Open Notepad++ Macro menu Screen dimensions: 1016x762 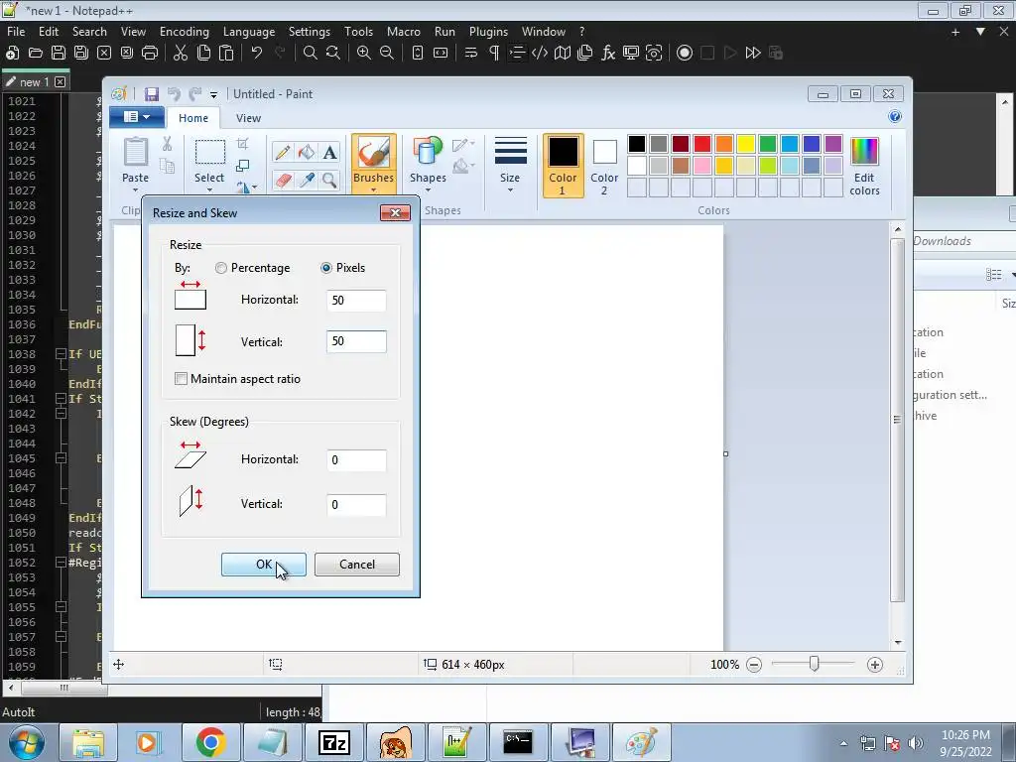click(x=403, y=32)
